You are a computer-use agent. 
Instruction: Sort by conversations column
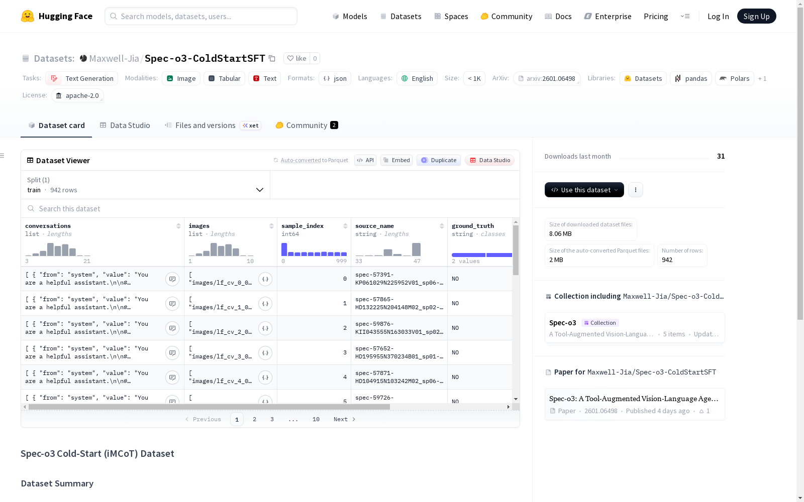[x=178, y=226]
